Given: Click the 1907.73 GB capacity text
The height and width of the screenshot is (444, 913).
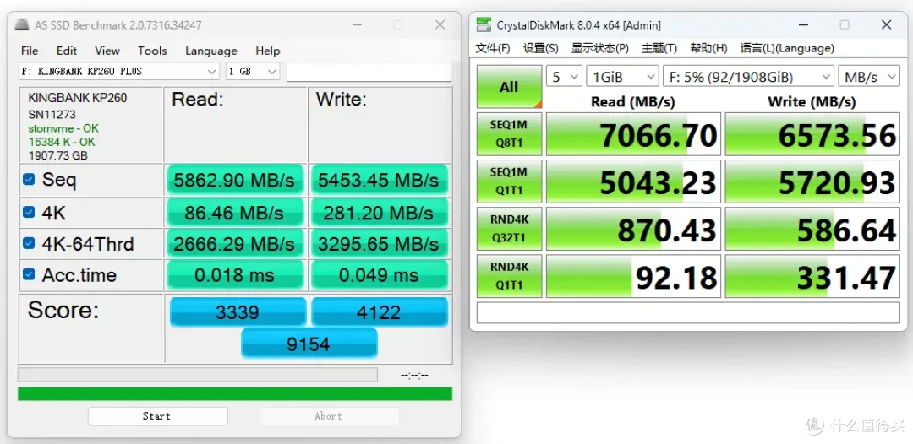Looking at the screenshot, I should click(x=57, y=155).
